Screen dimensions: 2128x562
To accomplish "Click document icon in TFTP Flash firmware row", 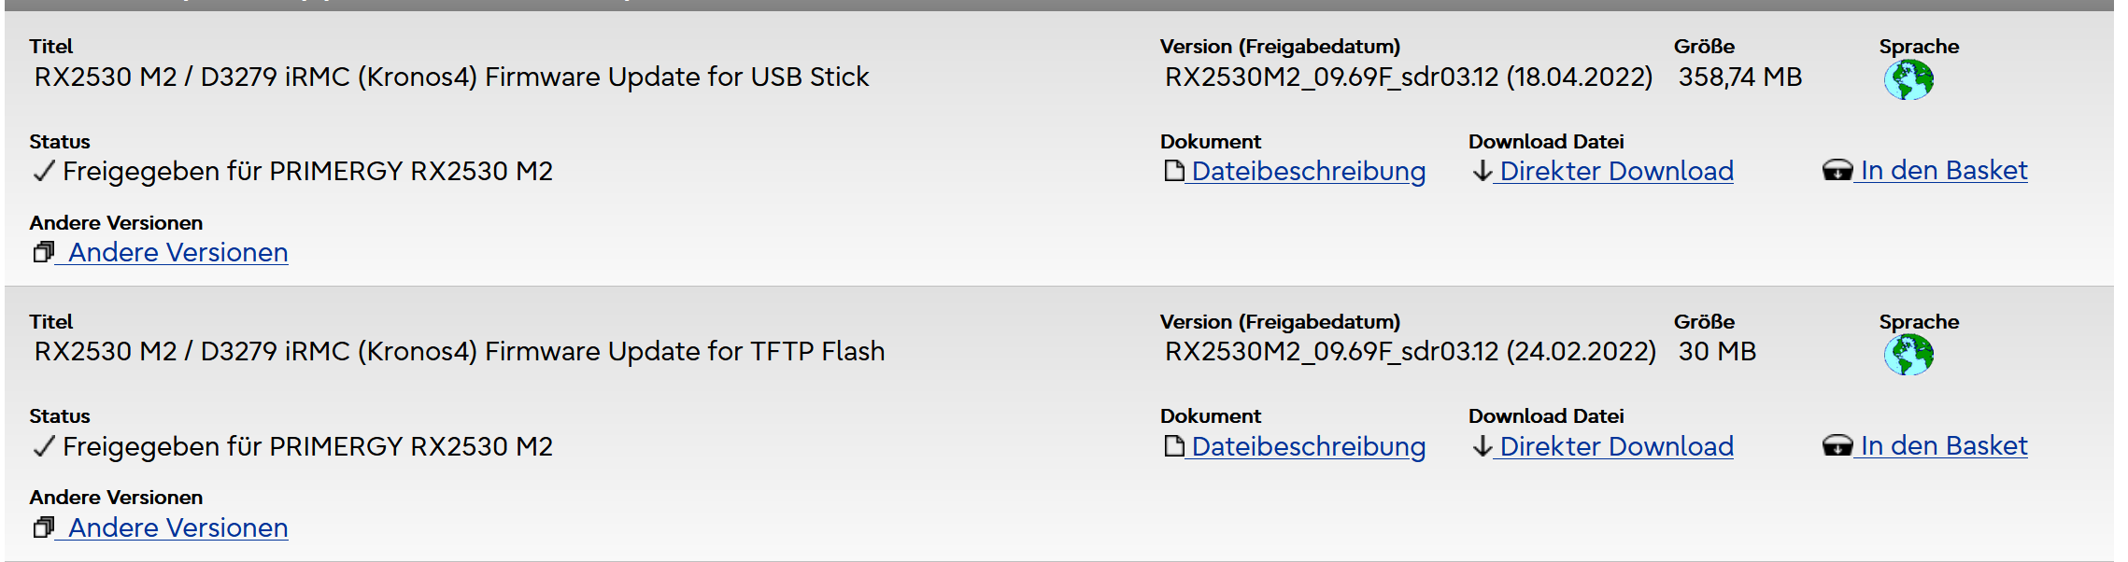I will [x=1173, y=446].
